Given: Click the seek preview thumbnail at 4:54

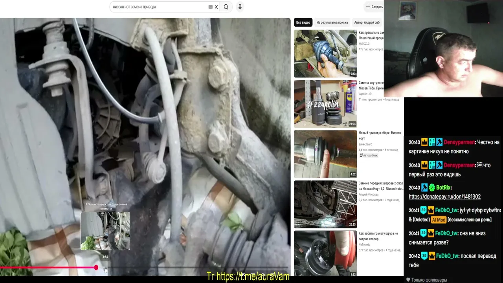Looking at the screenshot, I should (105, 231).
